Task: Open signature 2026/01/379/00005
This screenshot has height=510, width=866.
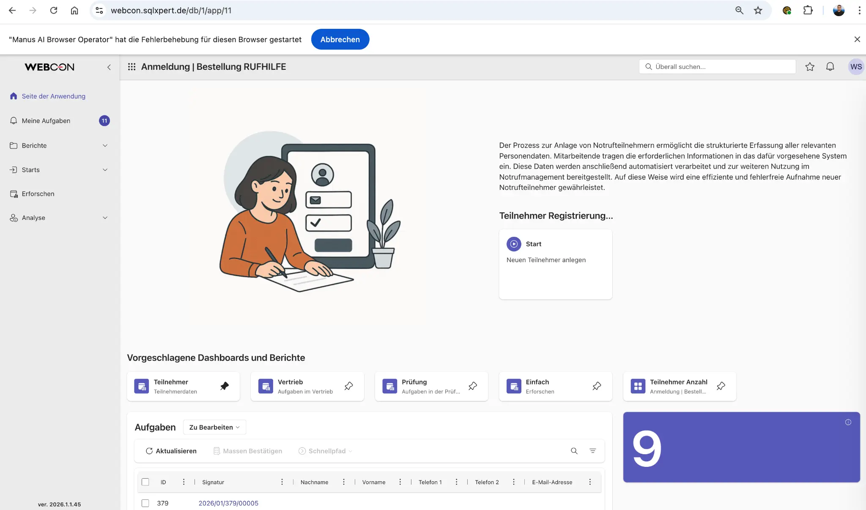Action: pyautogui.click(x=228, y=503)
